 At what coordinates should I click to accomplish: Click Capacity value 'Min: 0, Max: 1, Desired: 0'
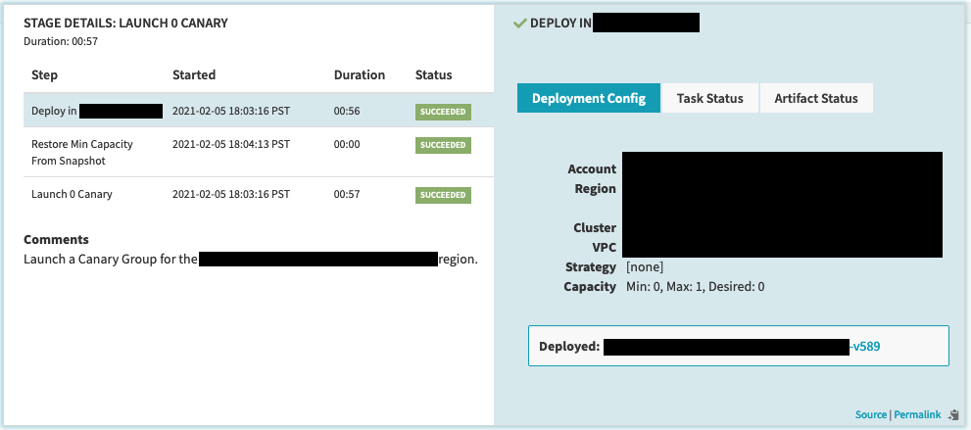click(x=696, y=286)
